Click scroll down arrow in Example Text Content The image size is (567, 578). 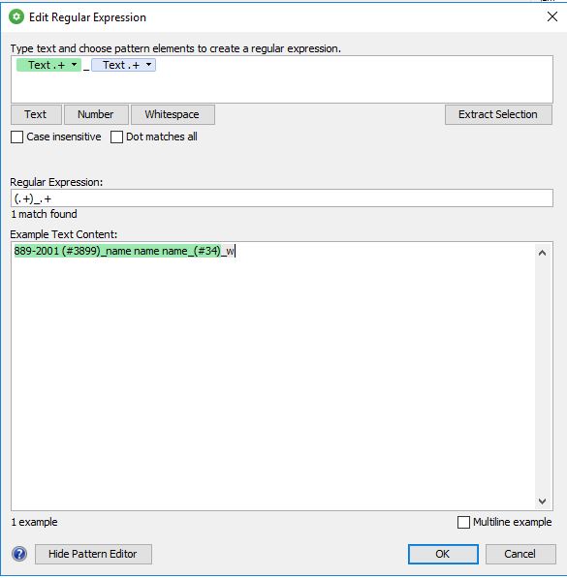coord(542,501)
